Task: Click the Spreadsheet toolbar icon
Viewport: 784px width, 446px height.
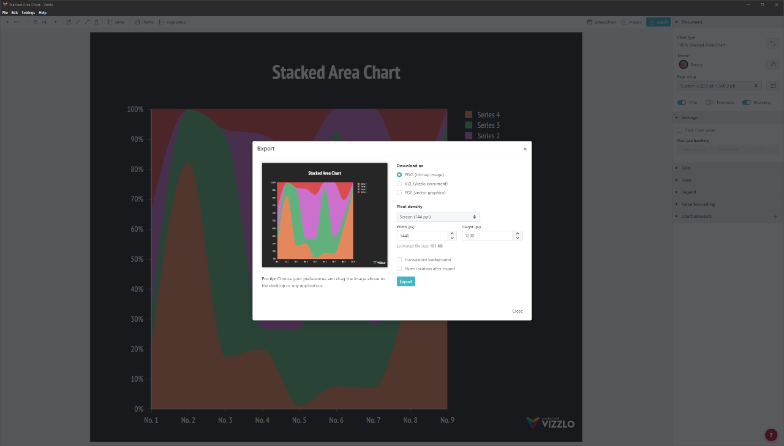Action: (x=601, y=22)
